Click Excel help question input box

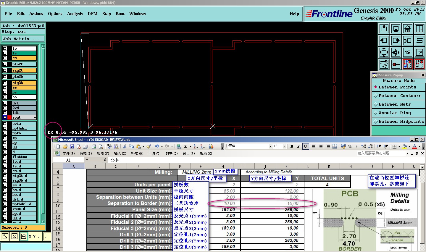(x=381, y=153)
